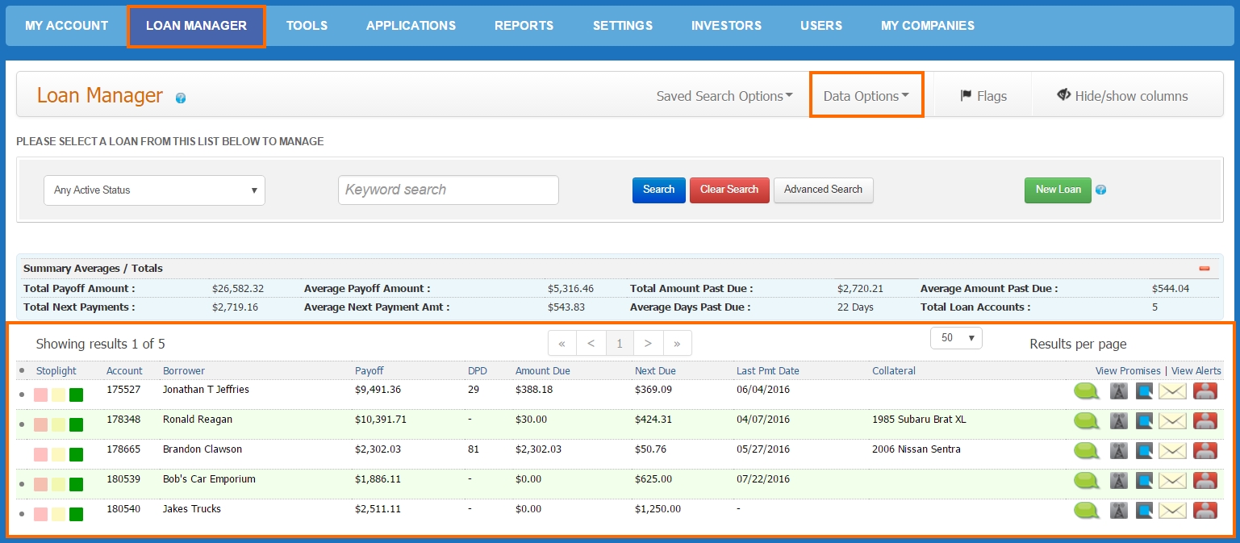Expand the Saved Search Options dropdown

723,95
